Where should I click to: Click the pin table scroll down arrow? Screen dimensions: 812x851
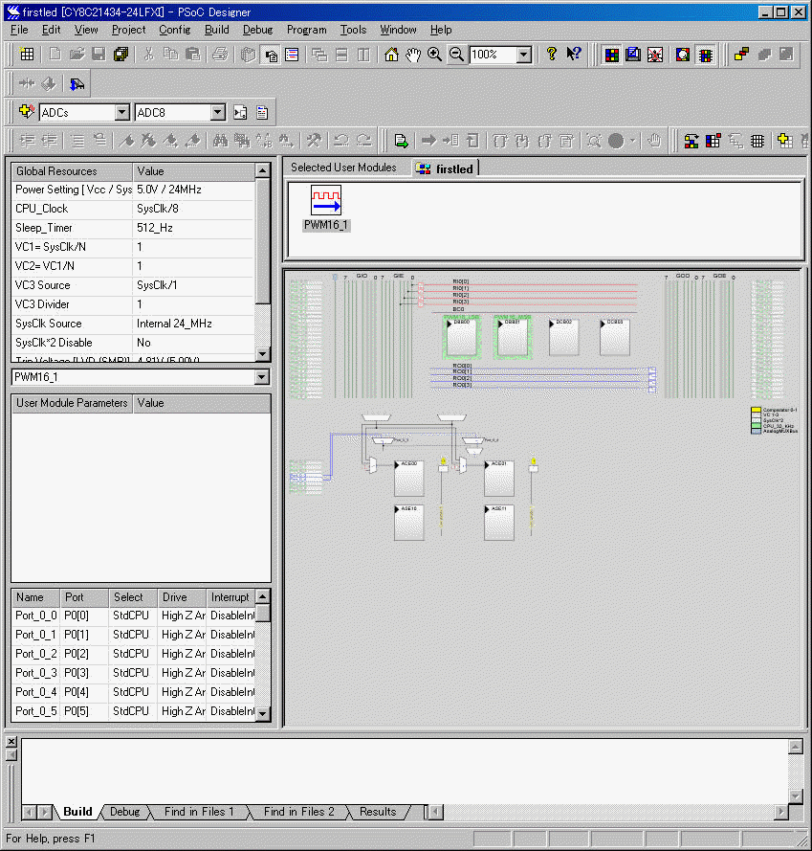262,713
